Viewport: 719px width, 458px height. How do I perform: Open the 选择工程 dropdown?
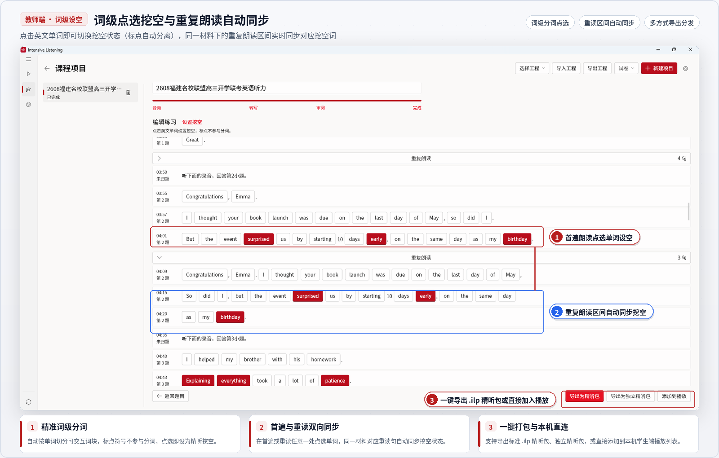532,68
